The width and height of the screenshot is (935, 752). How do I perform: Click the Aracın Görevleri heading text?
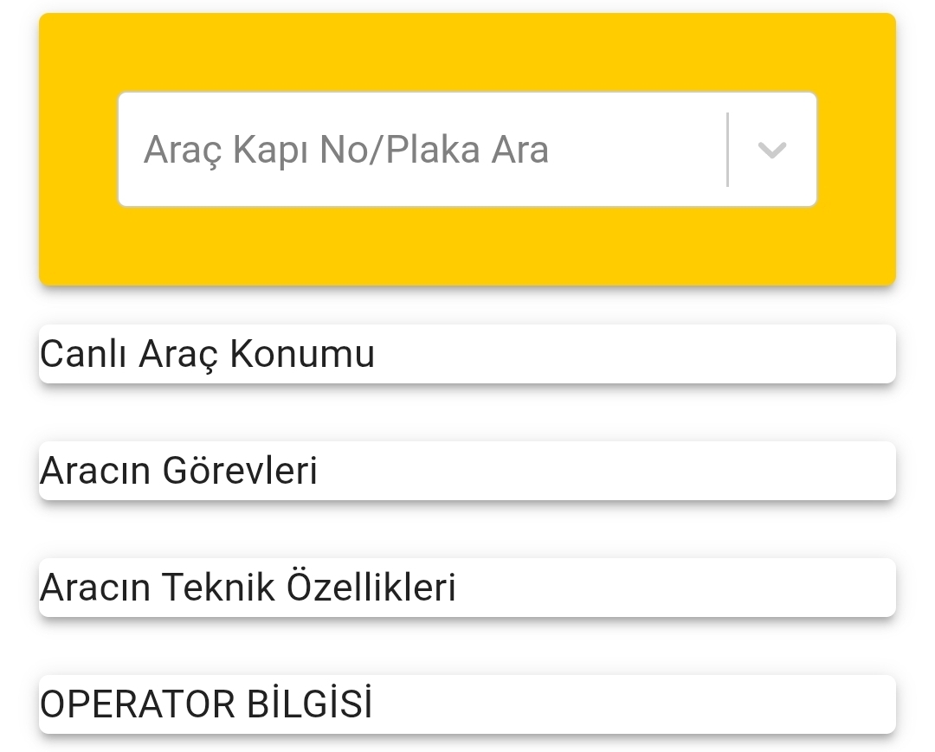(x=179, y=471)
